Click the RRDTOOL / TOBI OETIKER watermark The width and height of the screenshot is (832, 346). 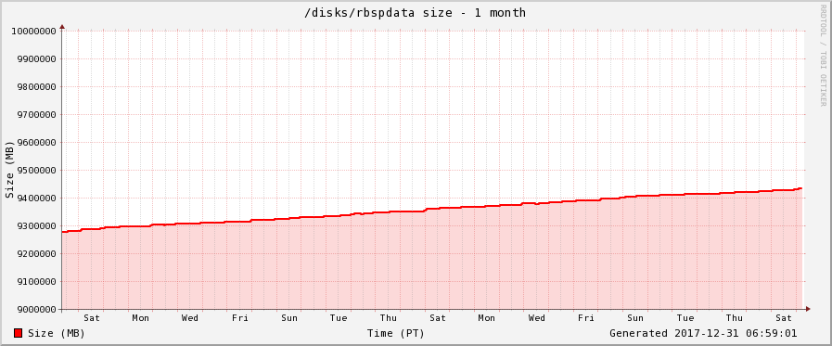click(823, 55)
